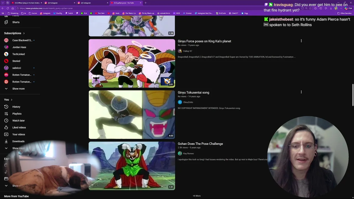Screen dimensions: 354x199
Task: Open the Streaming bookmarks folder
Action: 13,13
